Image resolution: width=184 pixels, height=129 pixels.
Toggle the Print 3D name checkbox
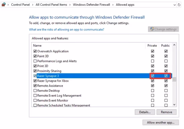click(35, 66)
